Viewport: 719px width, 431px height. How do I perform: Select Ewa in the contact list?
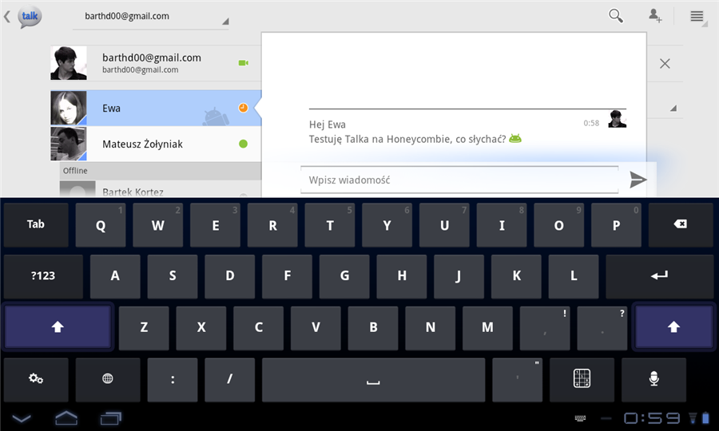pyautogui.click(x=156, y=108)
